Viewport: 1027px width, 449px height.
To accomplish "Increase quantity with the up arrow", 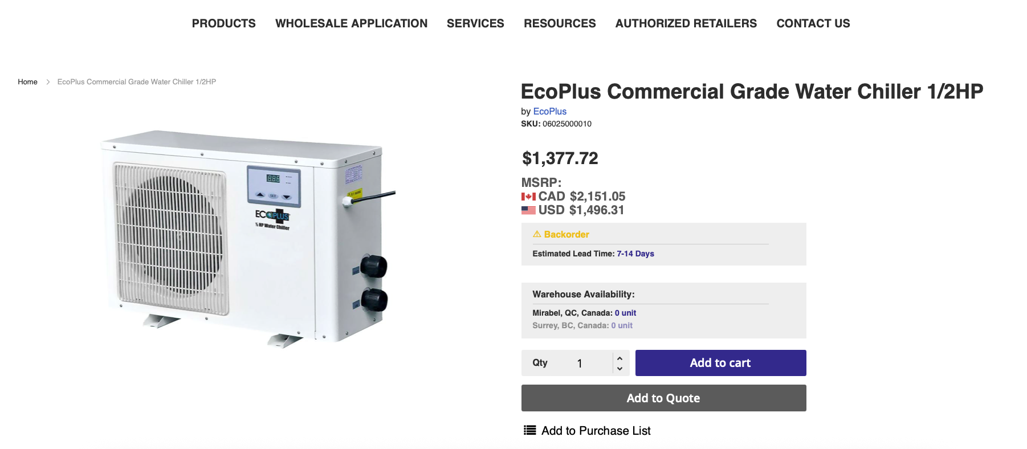I will coord(620,358).
